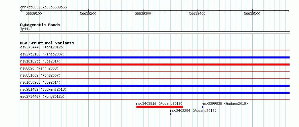Open the nsv981482 (Sudmant2013) label
The height and width of the screenshot is (127, 299).
coord(43,89)
